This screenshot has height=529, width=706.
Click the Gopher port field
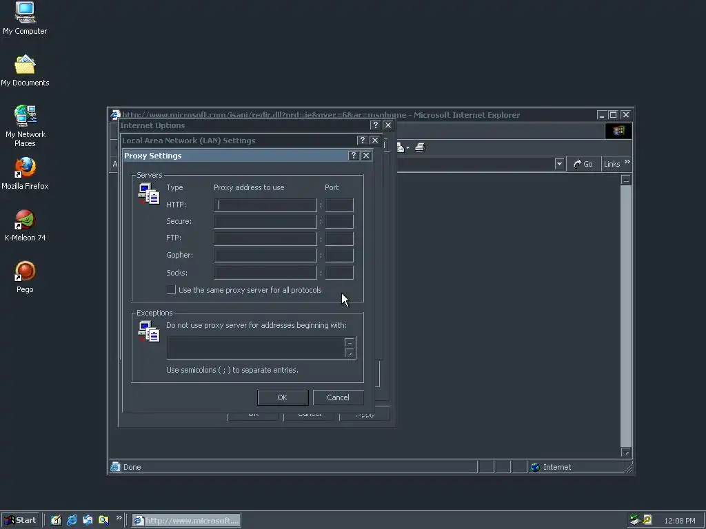point(339,255)
